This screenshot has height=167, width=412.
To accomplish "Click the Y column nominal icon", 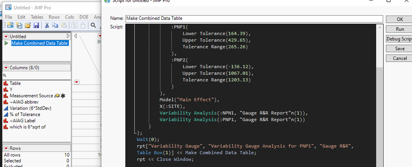I will point(6,89).
